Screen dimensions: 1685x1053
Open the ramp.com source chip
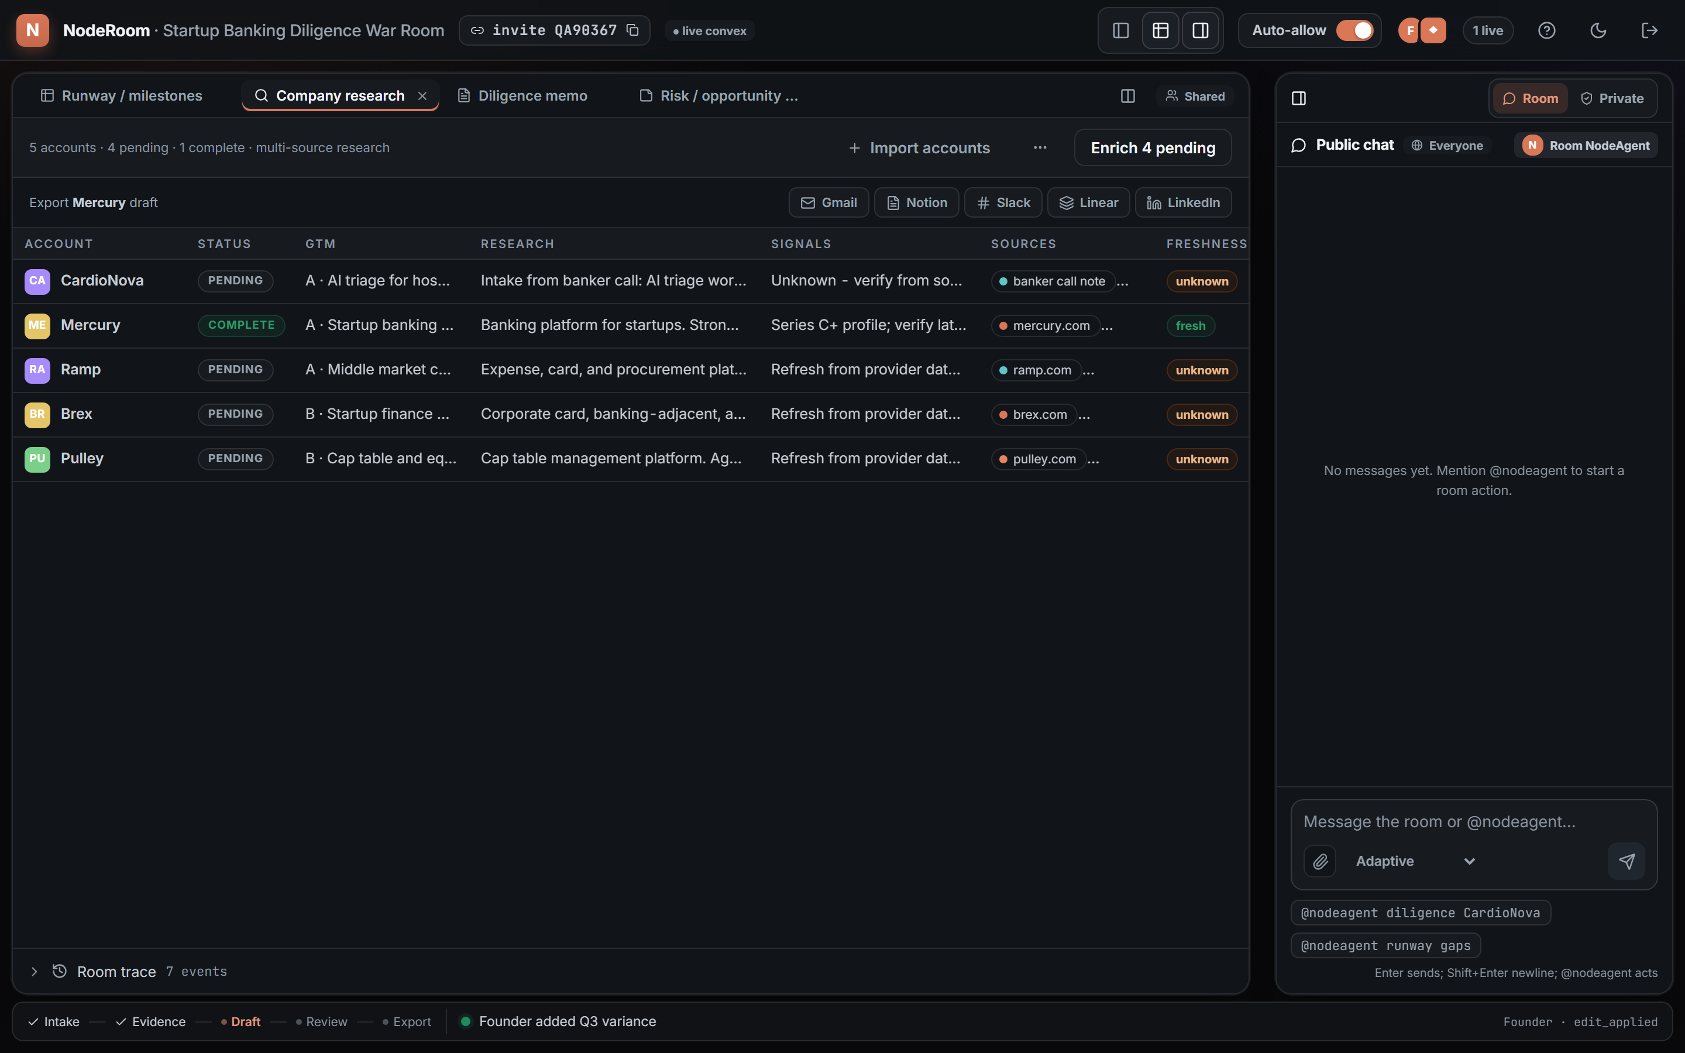[1036, 370]
